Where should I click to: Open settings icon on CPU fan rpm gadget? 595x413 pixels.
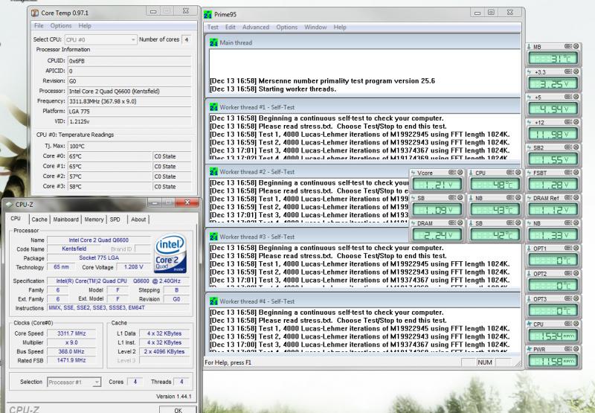pyautogui.click(x=568, y=324)
